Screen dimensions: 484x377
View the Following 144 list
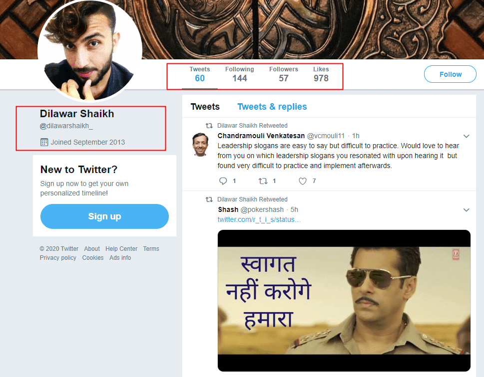point(239,74)
